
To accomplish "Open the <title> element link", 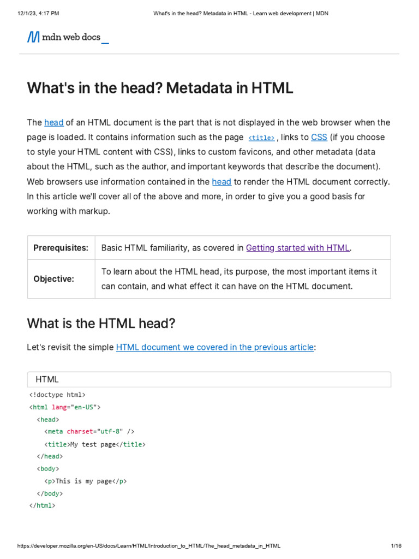I will point(261,138).
